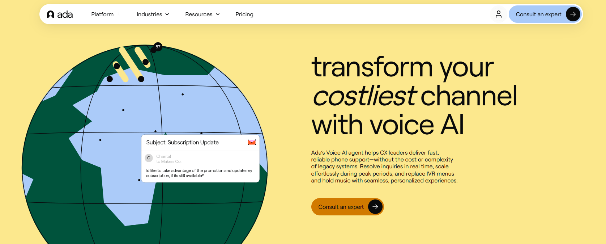Click the globe illustration

(145, 145)
